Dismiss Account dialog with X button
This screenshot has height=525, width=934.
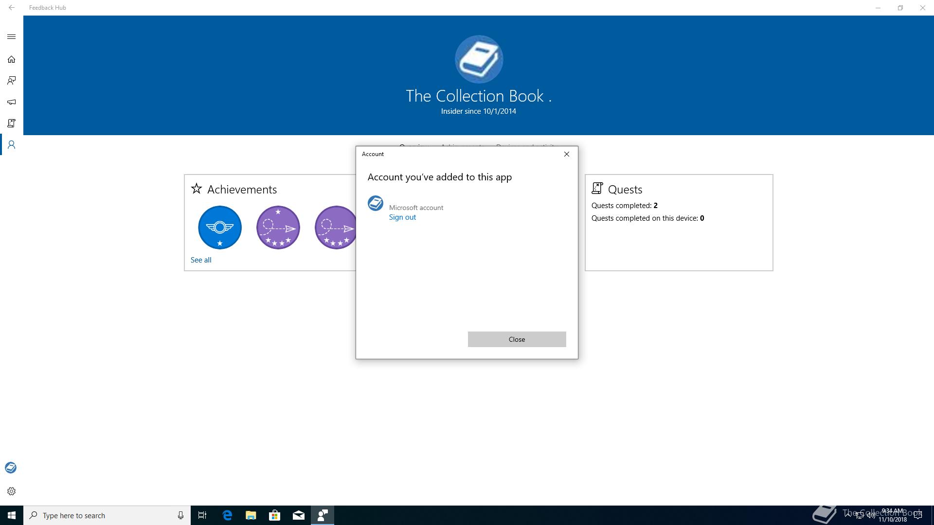(566, 154)
